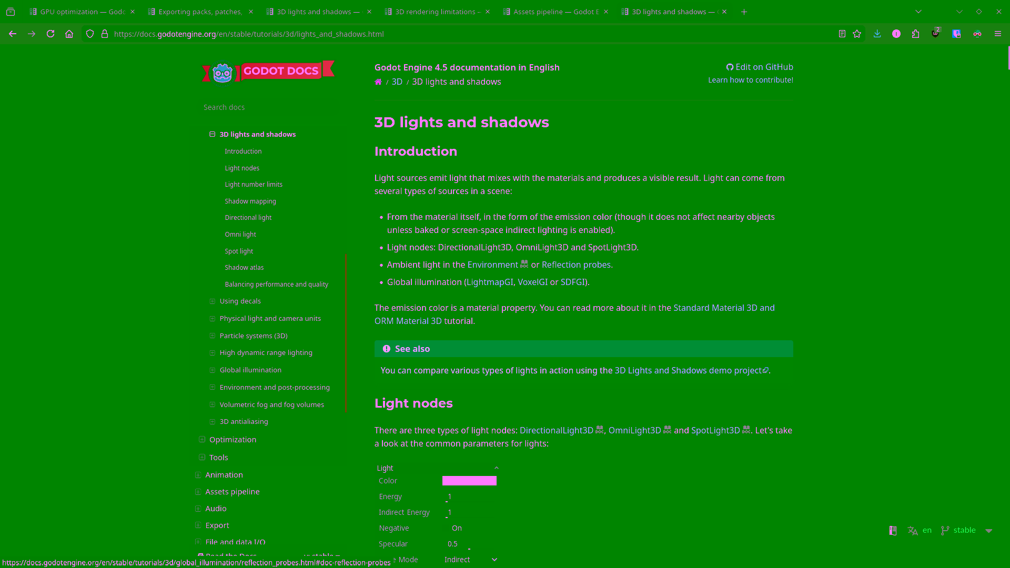Select the stable version label
This screenshot has height=568, width=1010.
tap(965, 530)
